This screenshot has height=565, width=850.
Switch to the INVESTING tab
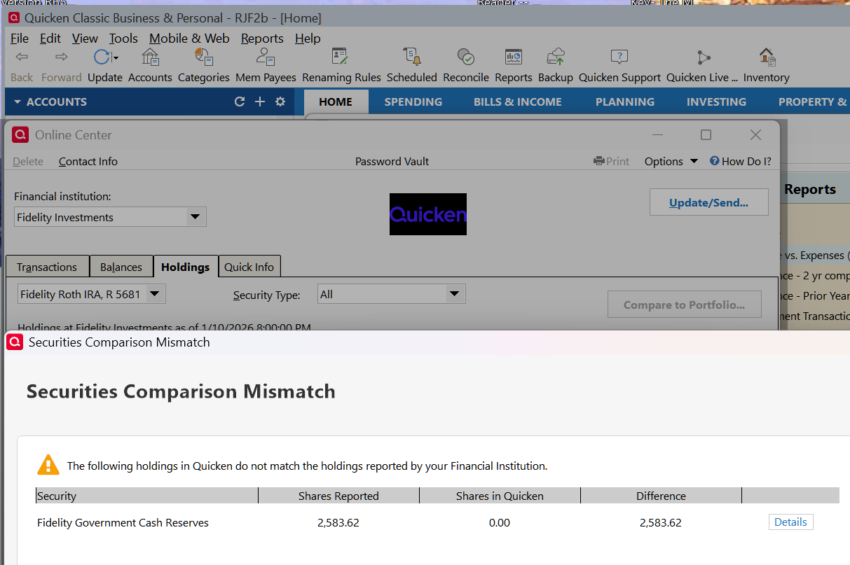[716, 102]
